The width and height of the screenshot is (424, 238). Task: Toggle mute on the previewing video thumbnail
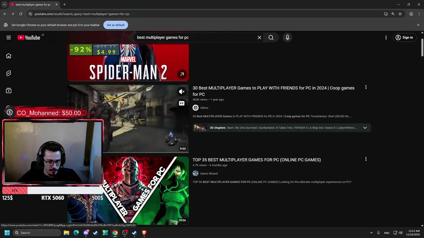coord(182,92)
